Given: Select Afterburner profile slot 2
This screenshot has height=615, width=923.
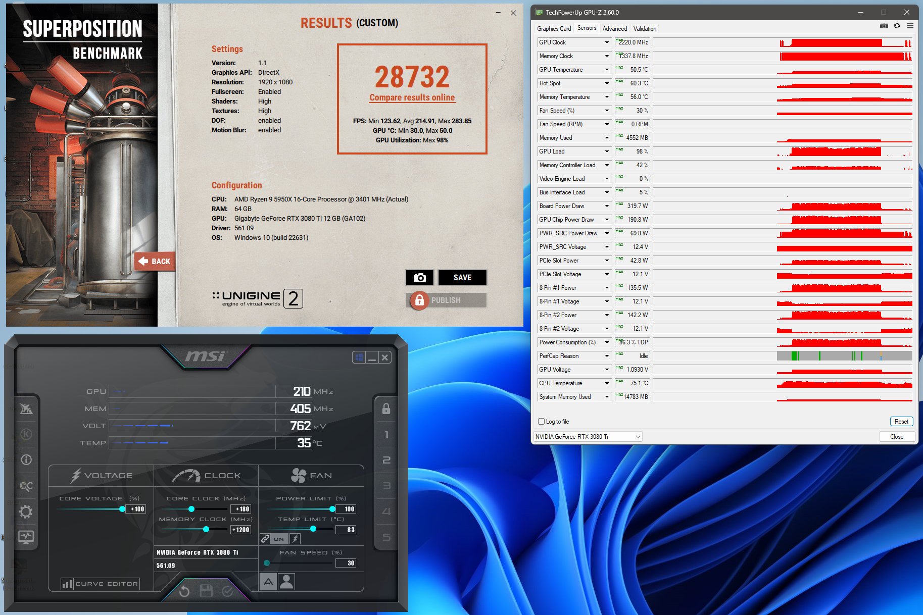Looking at the screenshot, I should coord(386,460).
